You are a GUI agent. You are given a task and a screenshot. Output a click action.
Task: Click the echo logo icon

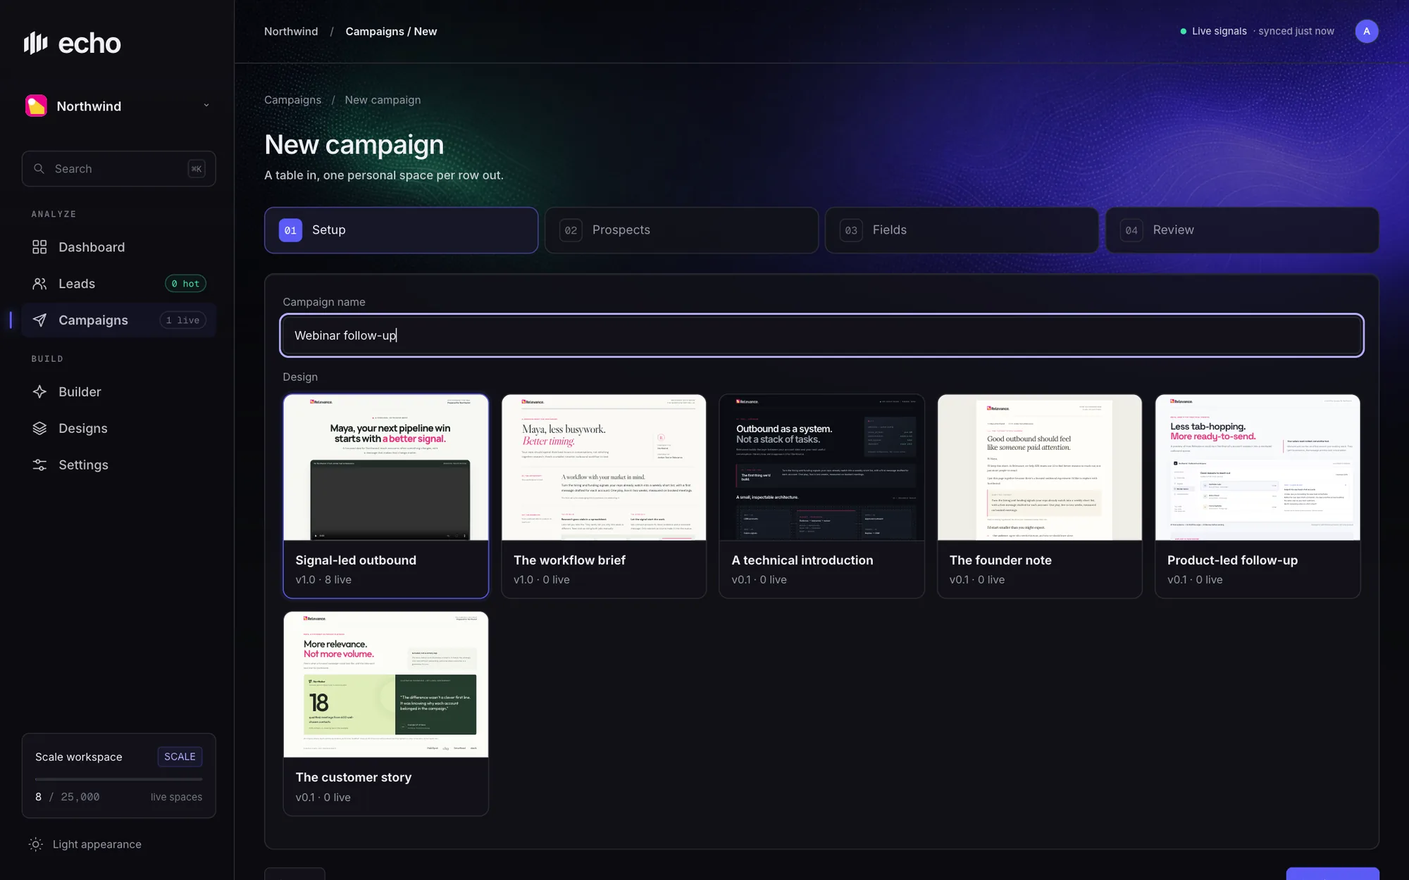click(x=35, y=43)
